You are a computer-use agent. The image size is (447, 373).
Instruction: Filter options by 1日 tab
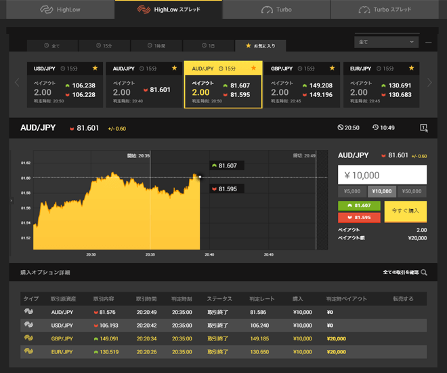[x=209, y=45]
